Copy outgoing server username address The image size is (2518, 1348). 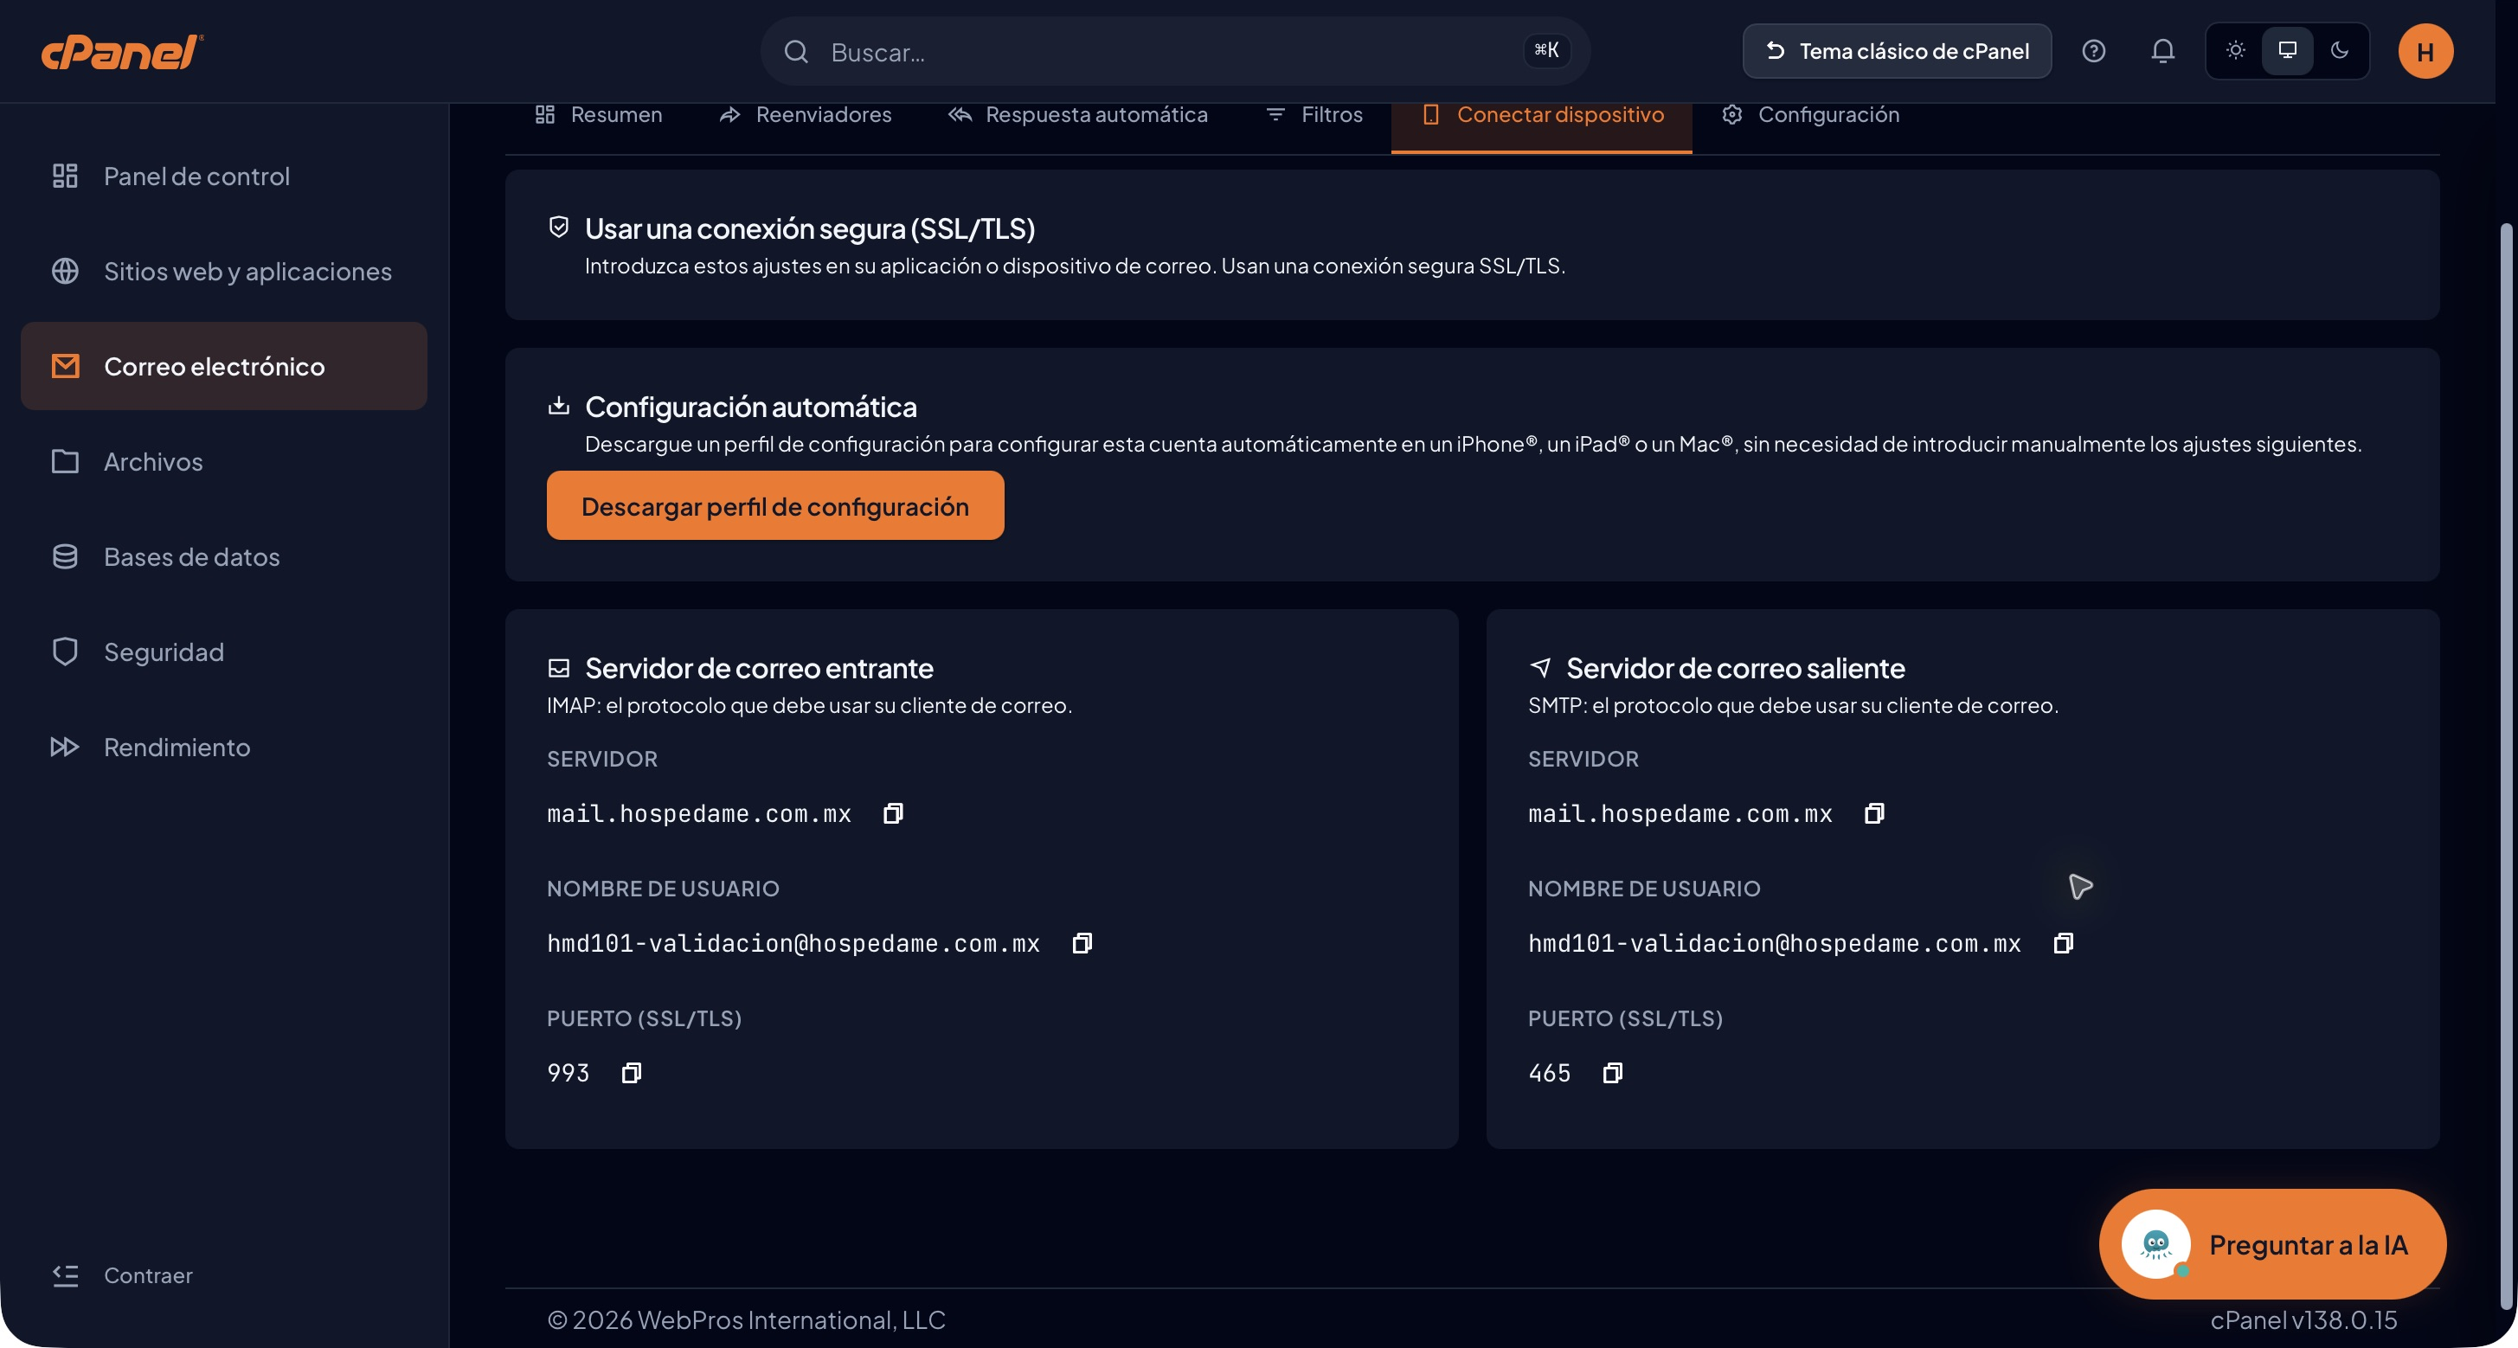coord(2063,943)
